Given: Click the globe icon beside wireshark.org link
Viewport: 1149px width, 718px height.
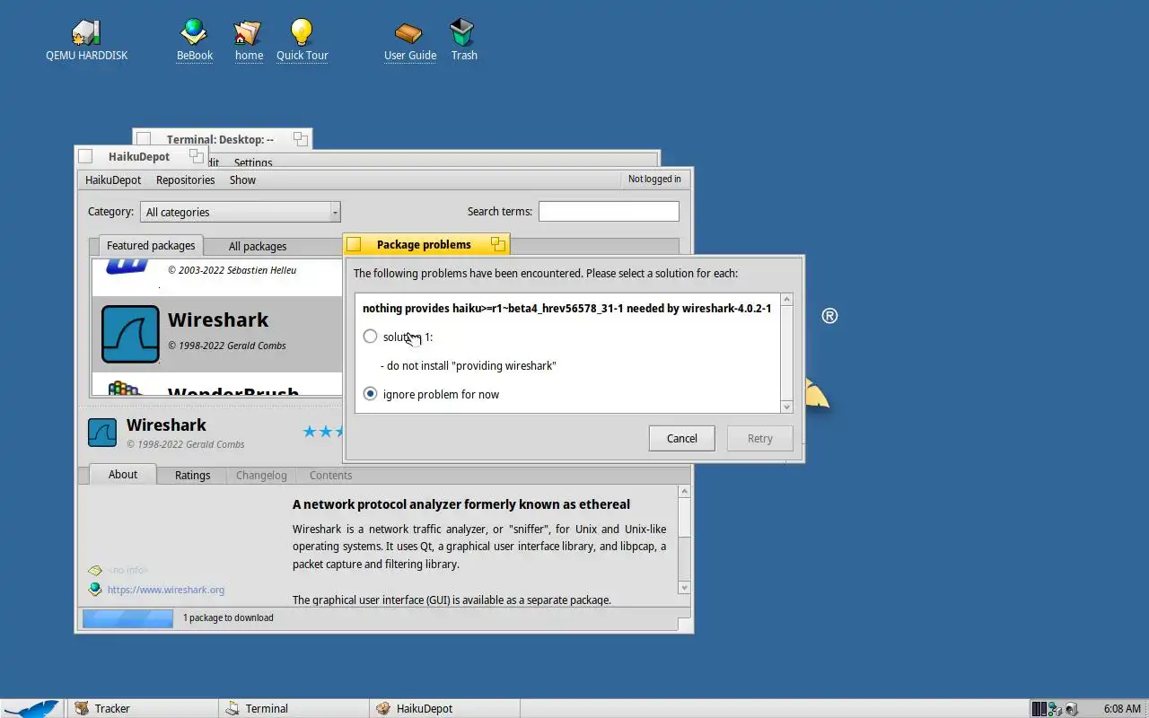Looking at the screenshot, I should (95, 590).
